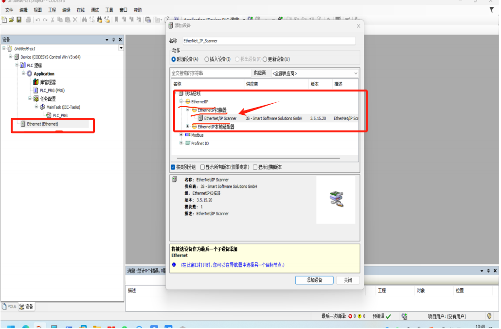Switch to the POUs tab
501x329 pixels.
tap(9, 307)
